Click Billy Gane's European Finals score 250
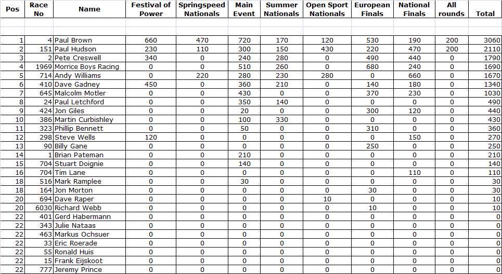This screenshot has height=274, width=502. [372, 146]
